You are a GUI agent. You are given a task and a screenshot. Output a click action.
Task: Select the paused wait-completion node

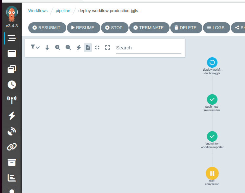[212, 173]
